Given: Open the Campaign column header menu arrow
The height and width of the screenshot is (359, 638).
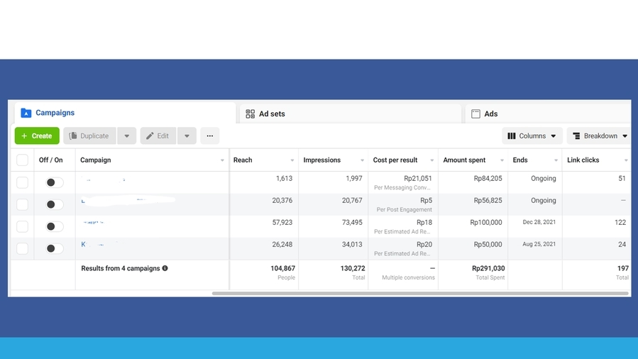Looking at the screenshot, I should 222,160.
